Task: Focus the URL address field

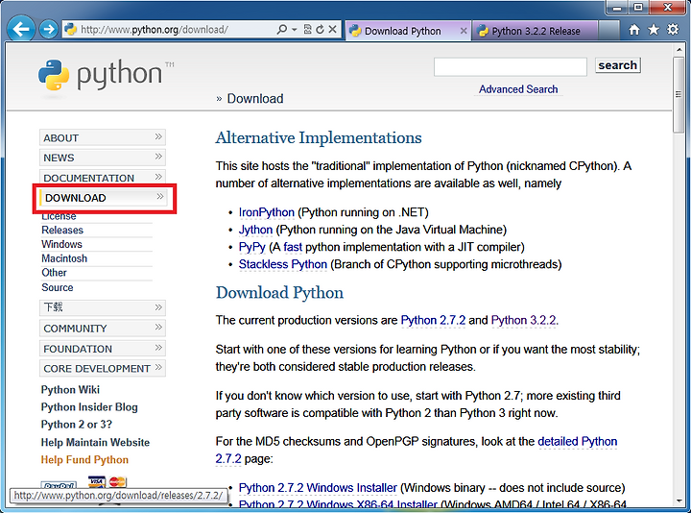Action: coord(177,30)
